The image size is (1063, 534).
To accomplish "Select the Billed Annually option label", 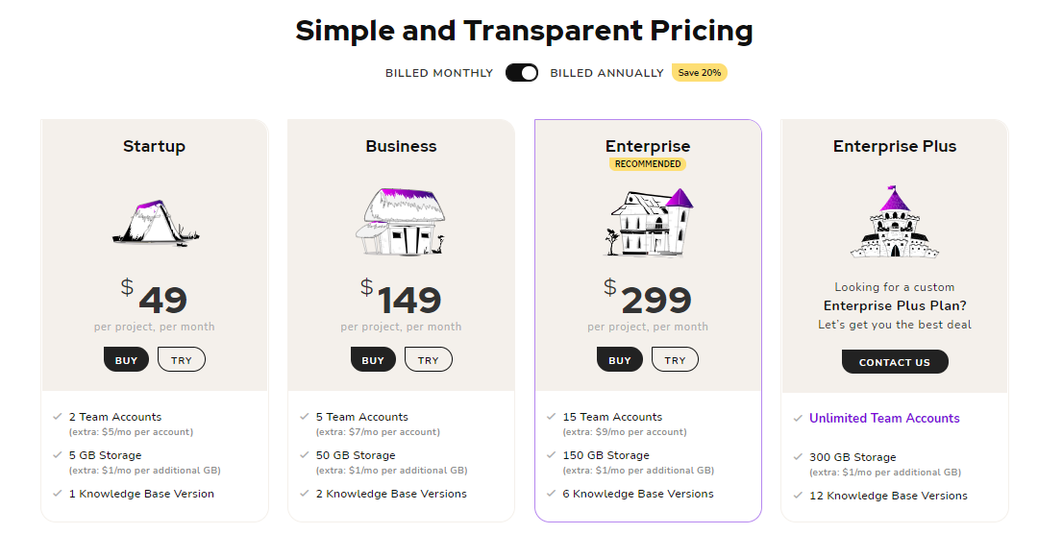I will click(x=606, y=73).
